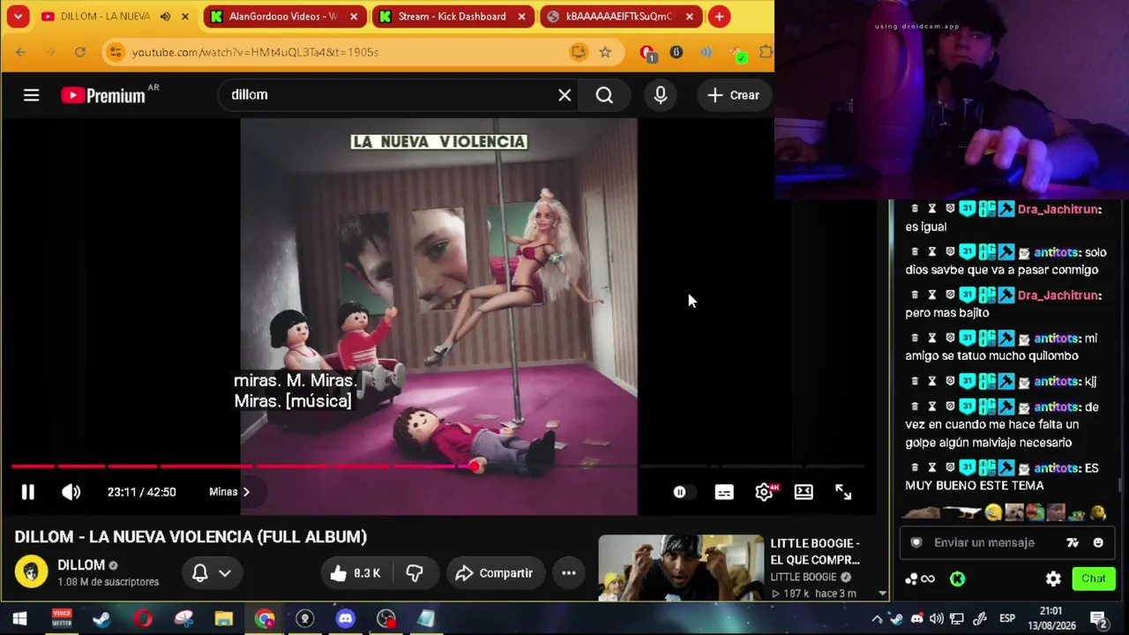Click the green Kick K icon in chat

[x=957, y=579]
